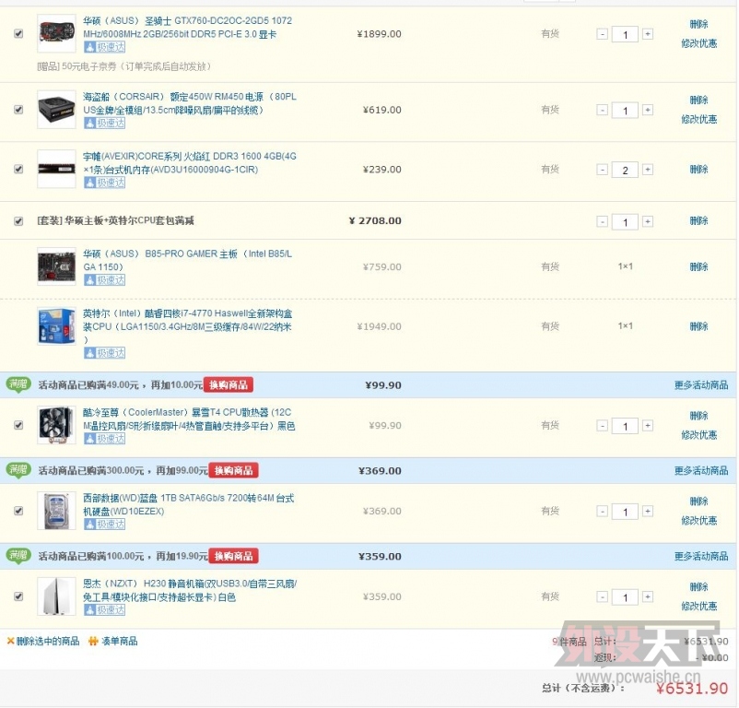Click 换购商品 button in the 49.00元 promotion bar
The width and height of the screenshot is (739, 708).
tap(229, 385)
